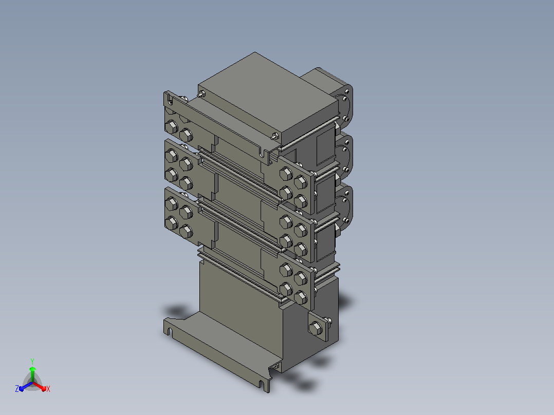The height and width of the screenshot is (415, 554).
Task: Select the middle circular flange on the right side
Action: (x=344, y=156)
